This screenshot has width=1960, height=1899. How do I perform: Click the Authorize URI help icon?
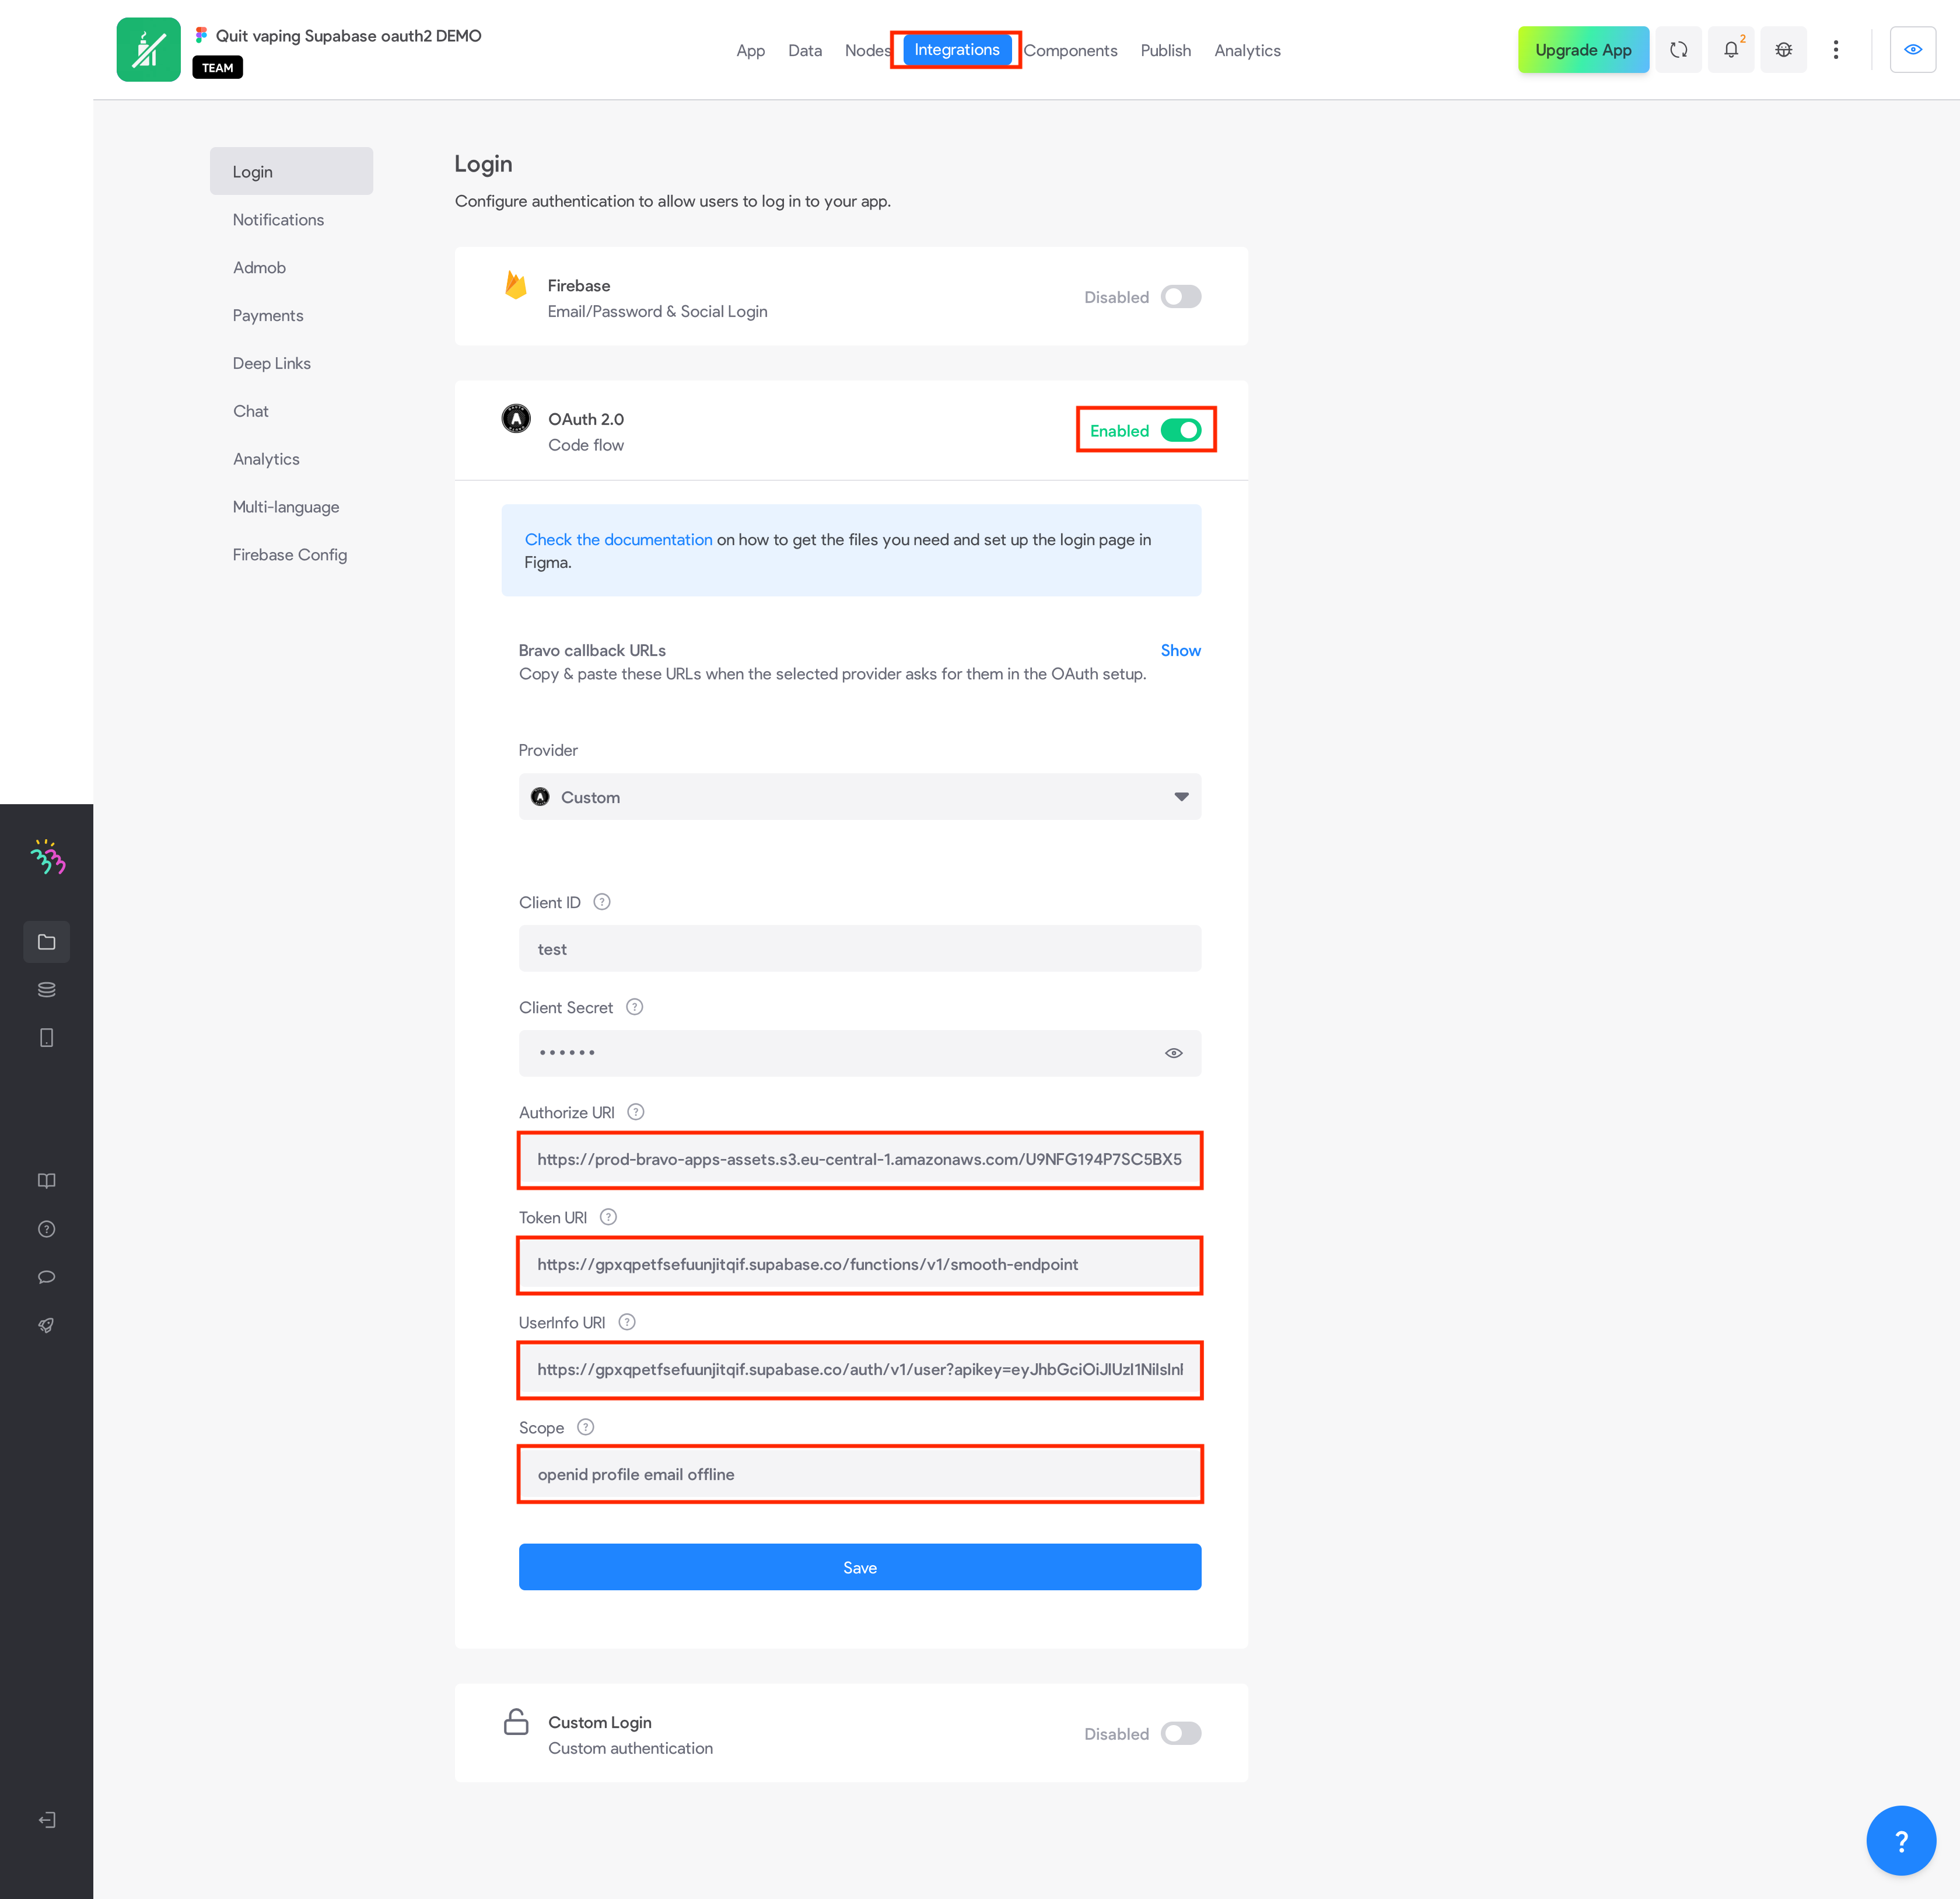point(636,1112)
